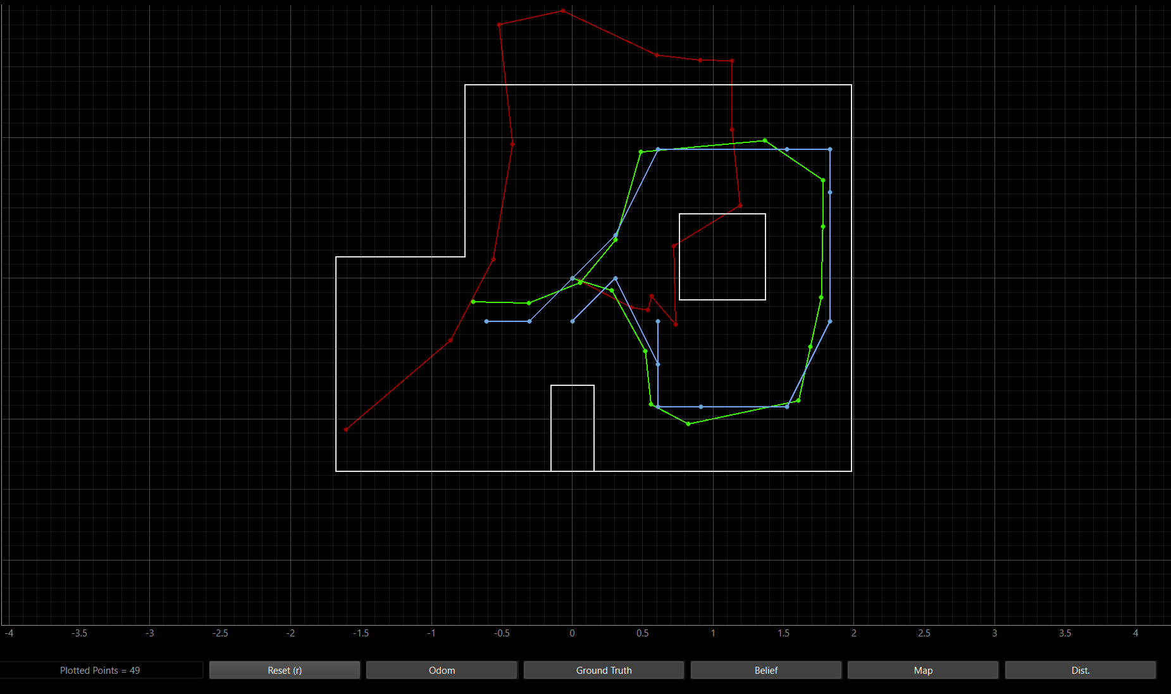
Task: Click the leftmost green ground truth point
Action: point(473,302)
